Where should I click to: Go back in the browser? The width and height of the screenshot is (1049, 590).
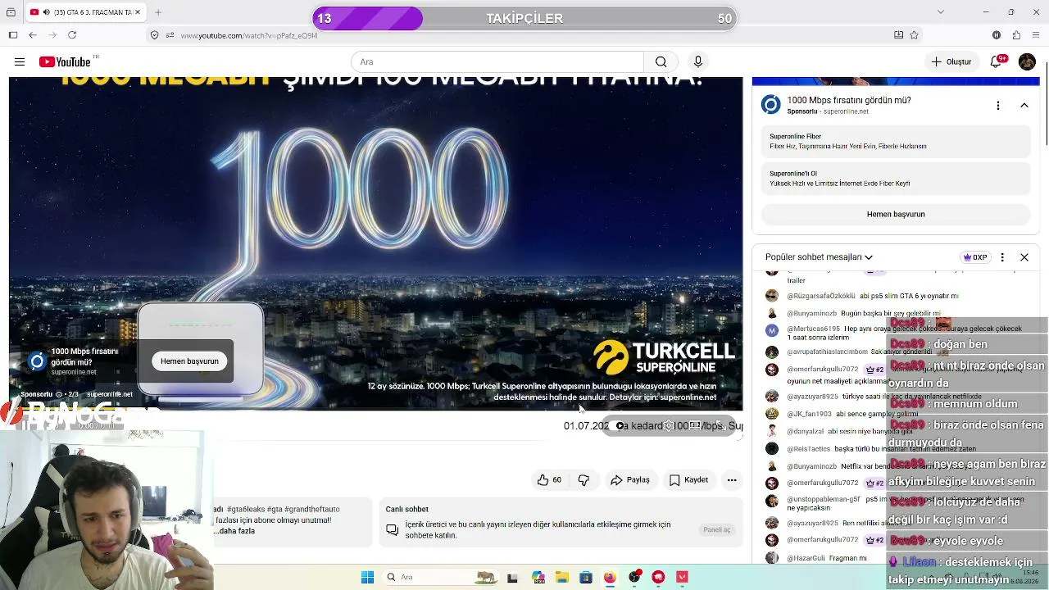pyautogui.click(x=33, y=35)
